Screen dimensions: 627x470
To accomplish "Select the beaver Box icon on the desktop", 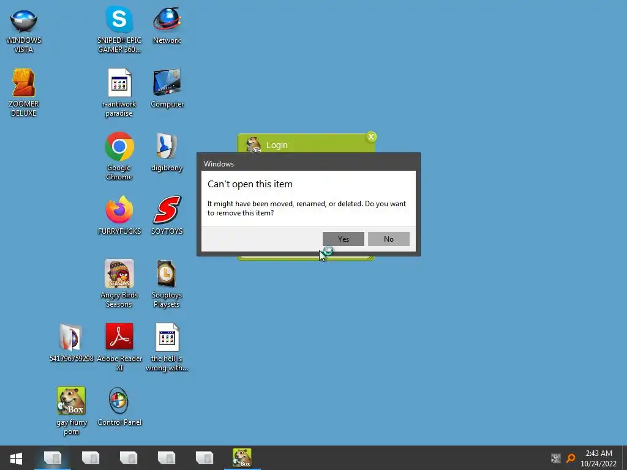I will 71,400.
